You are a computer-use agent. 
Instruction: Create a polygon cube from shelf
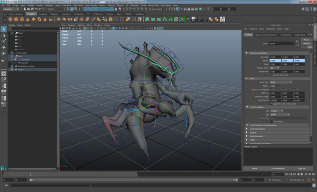(x=16, y=19)
